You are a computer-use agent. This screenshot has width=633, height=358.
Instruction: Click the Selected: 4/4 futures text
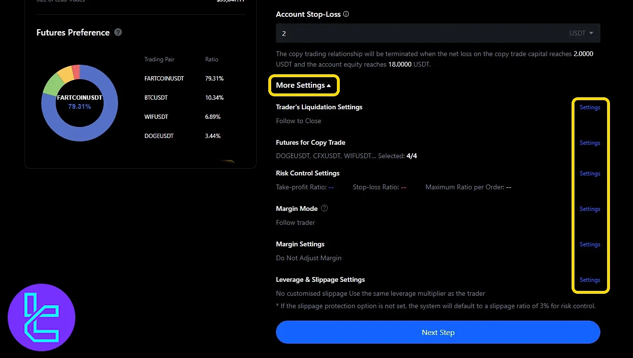(x=397, y=156)
